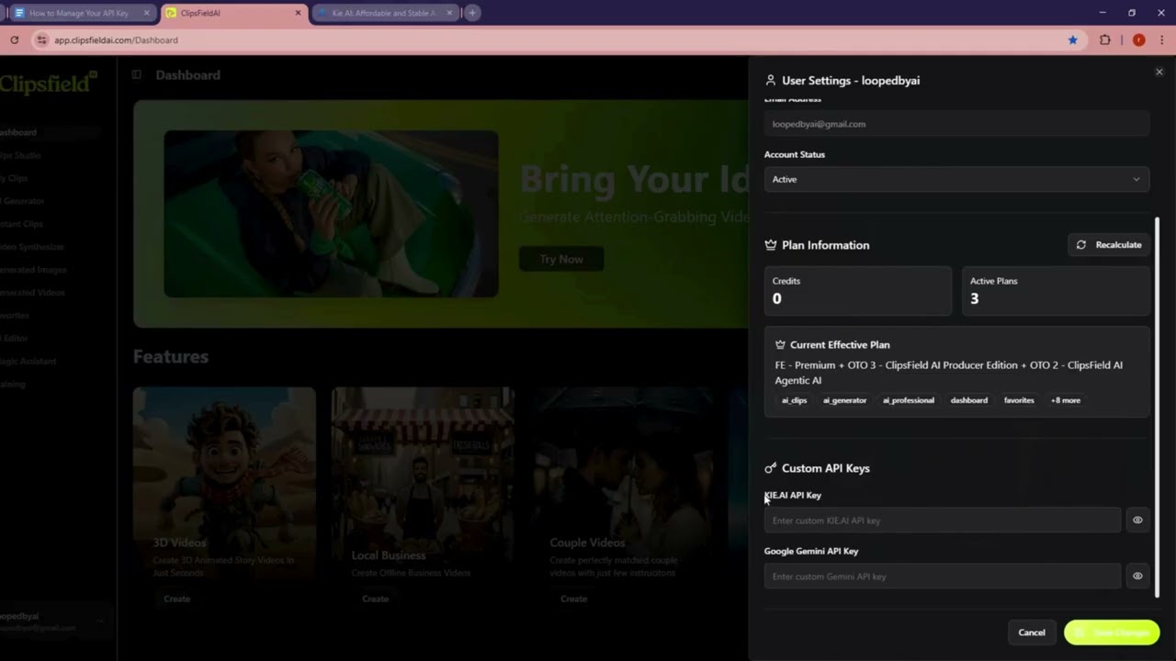Click the favorites plan tag
Screen dimensions: 1176x661
[1019, 400]
